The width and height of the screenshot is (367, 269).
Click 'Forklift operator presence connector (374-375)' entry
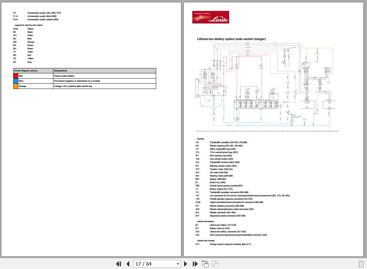point(231,199)
